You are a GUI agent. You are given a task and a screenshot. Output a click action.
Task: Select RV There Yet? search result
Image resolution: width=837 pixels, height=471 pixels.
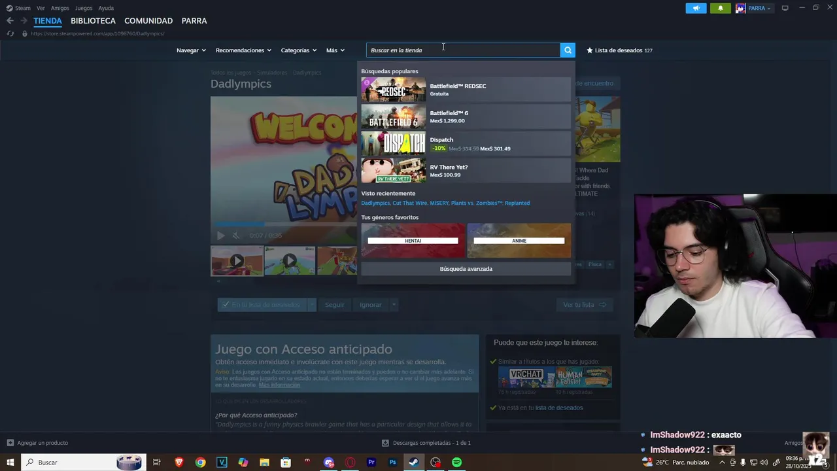coord(466,171)
